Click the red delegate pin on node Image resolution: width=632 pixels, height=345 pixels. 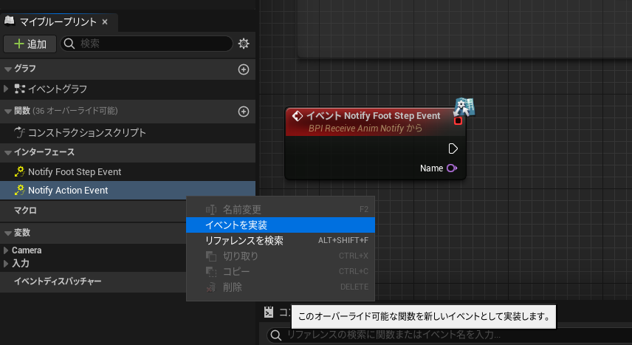tap(458, 120)
